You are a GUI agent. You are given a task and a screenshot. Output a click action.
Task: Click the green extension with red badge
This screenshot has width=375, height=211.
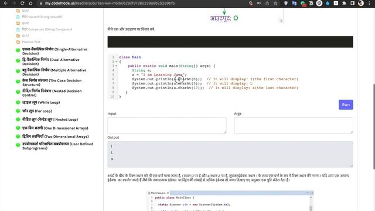303,4
